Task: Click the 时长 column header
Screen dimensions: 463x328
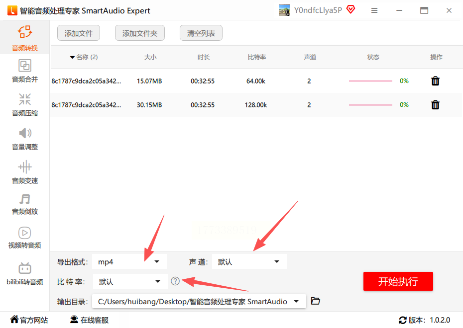Action: pyautogui.click(x=204, y=57)
